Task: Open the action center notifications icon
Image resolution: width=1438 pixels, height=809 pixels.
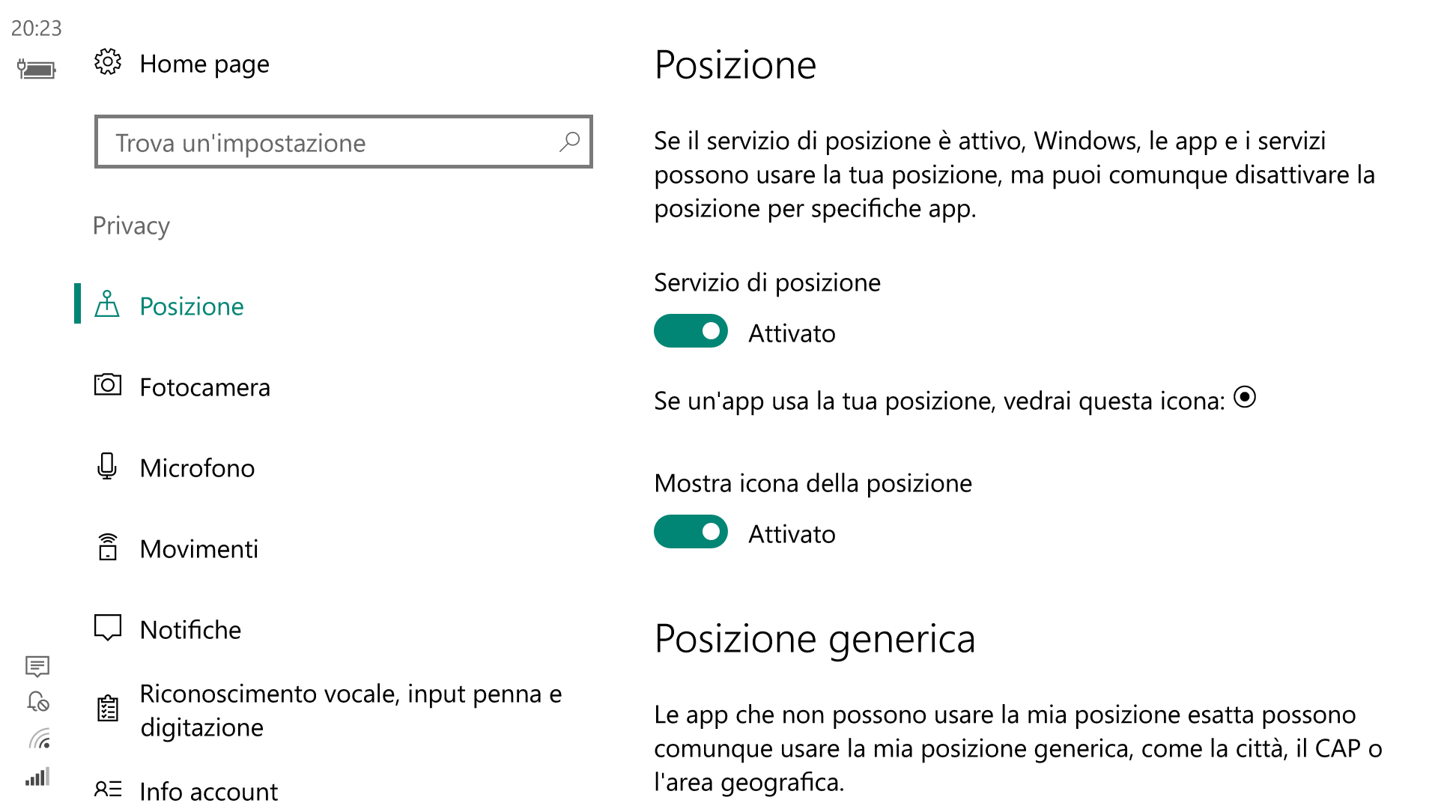Action: 37,666
